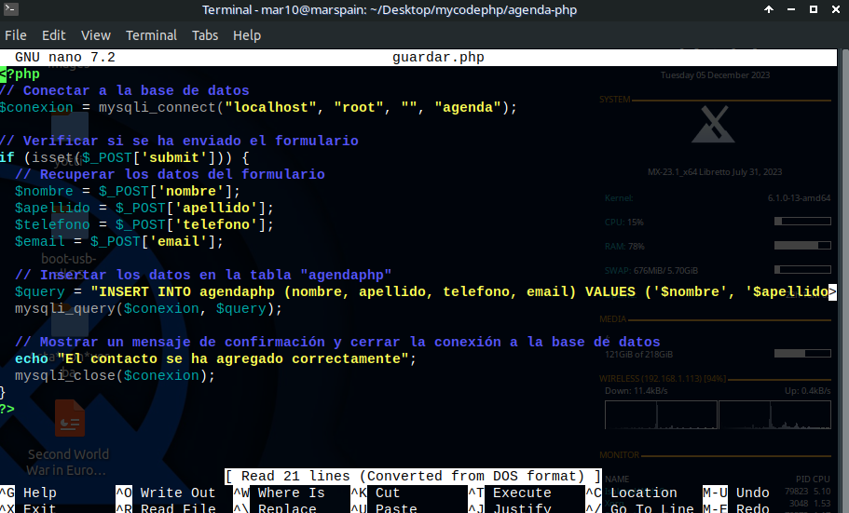Minimize the Terminal window

coord(790,10)
